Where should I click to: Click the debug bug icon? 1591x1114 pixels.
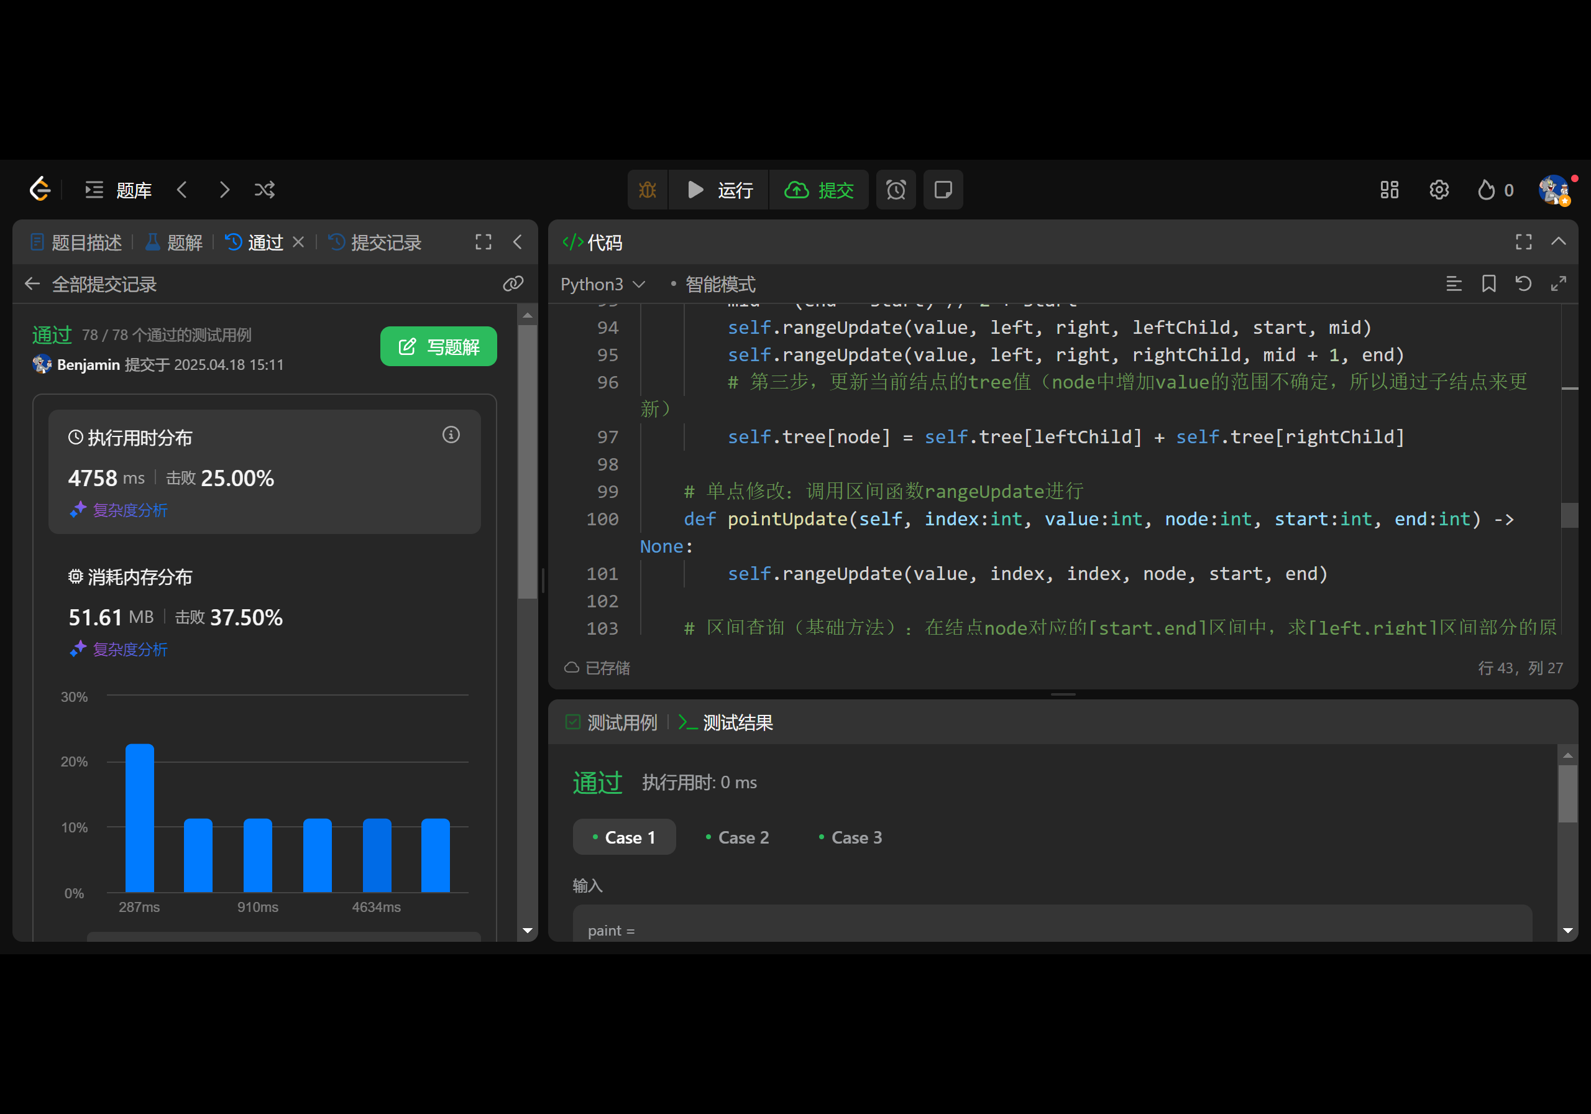tap(647, 190)
